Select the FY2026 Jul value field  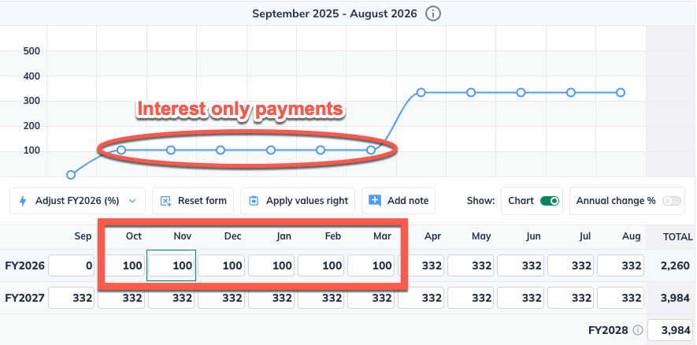click(571, 266)
